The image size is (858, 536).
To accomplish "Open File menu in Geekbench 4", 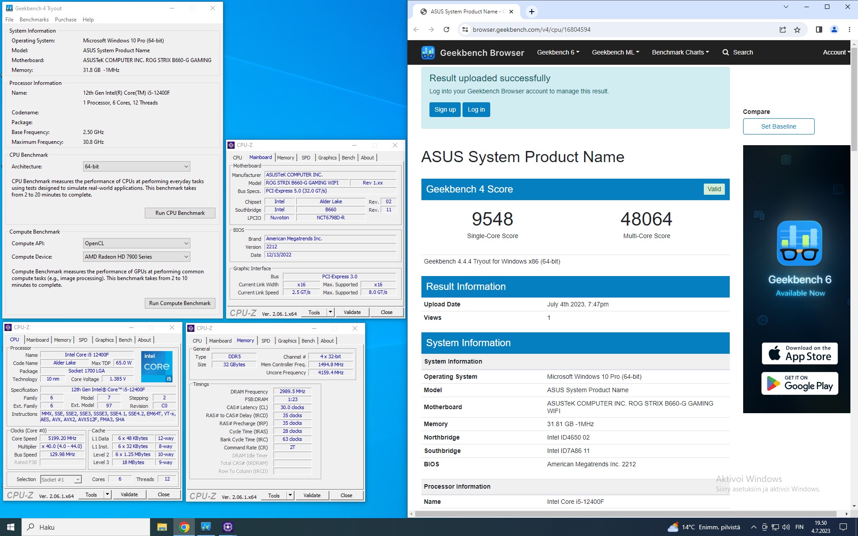I will pyautogui.click(x=9, y=20).
